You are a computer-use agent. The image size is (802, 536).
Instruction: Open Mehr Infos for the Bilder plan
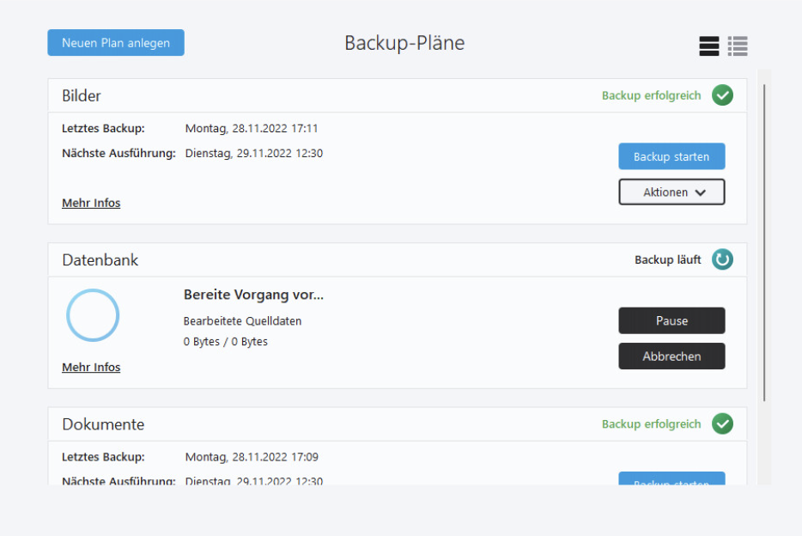point(90,203)
